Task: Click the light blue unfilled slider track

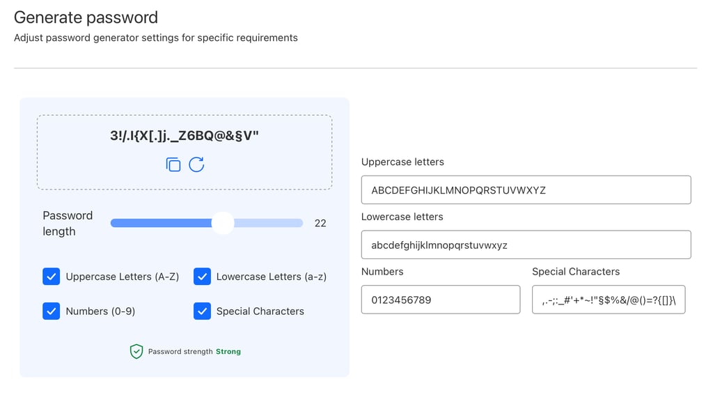Action: coord(268,223)
